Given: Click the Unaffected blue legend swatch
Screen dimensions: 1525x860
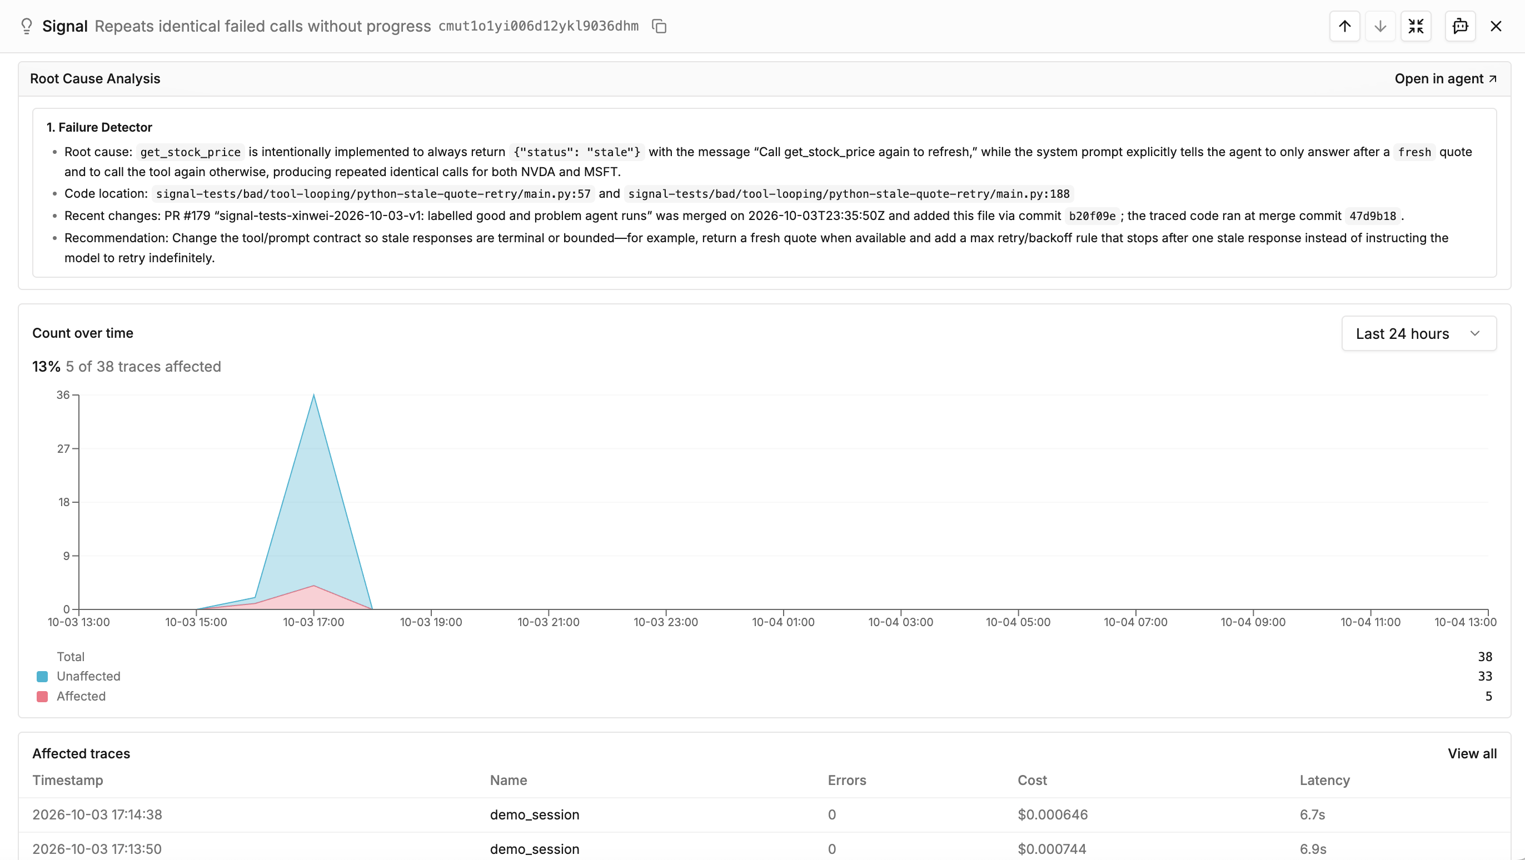Looking at the screenshot, I should 42,677.
